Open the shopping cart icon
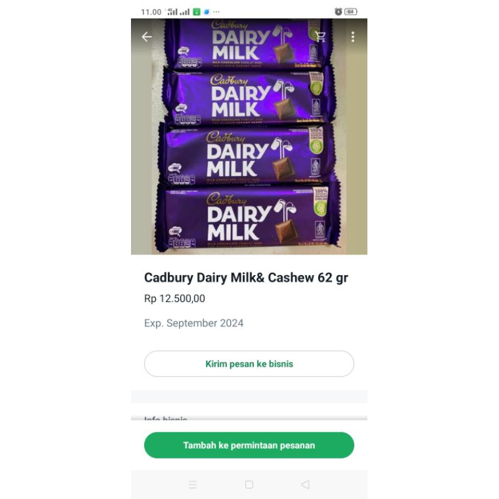Screen dimensions: 499x499 (x=320, y=37)
